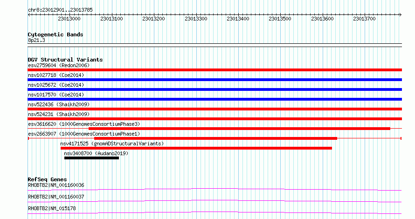Click the 23013300 ruler position
This screenshot has width=415, height=219.
[x=196, y=19]
